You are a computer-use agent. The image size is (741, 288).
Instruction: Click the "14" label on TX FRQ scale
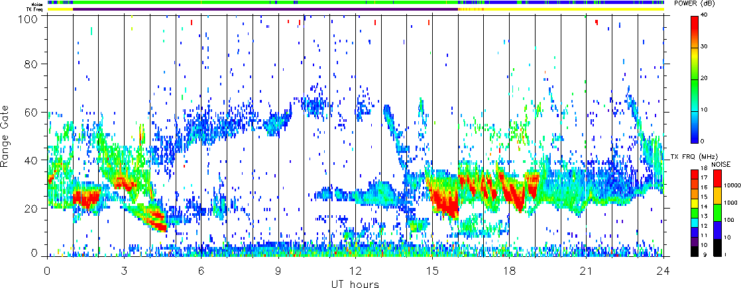(704, 207)
